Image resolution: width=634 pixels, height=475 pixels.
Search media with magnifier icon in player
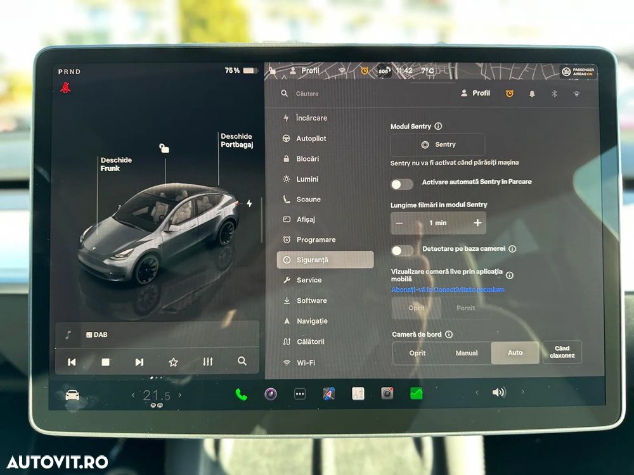(x=242, y=361)
